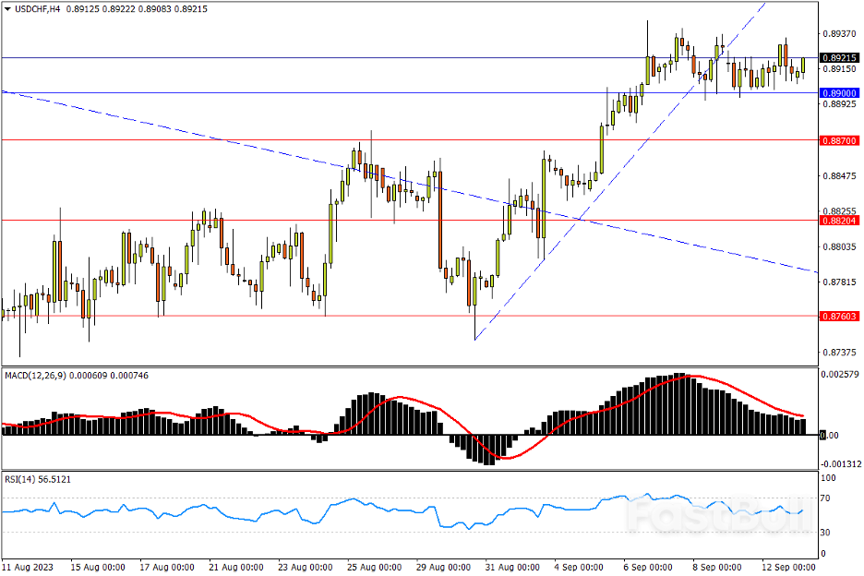
Task: Click the blue 0.89000 price level tag
Action: pos(840,93)
